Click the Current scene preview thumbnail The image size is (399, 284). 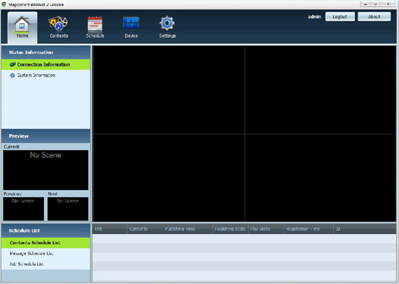point(45,170)
